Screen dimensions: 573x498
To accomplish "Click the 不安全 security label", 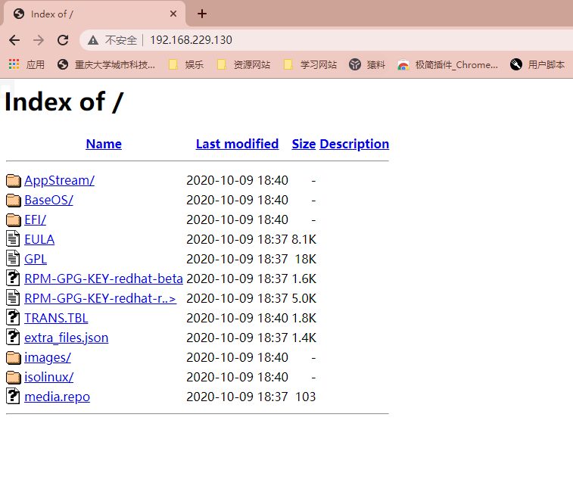I will pos(120,40).
